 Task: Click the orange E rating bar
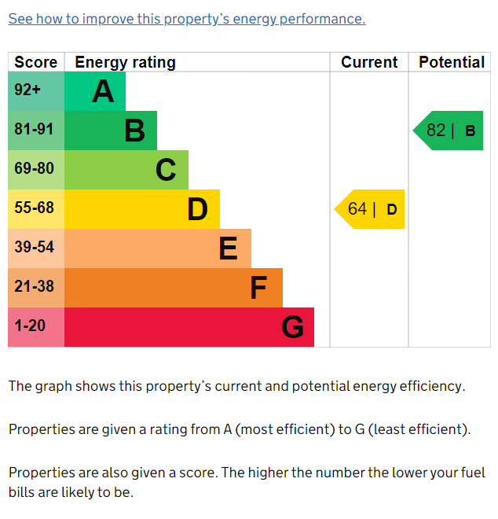pos(158,248)
